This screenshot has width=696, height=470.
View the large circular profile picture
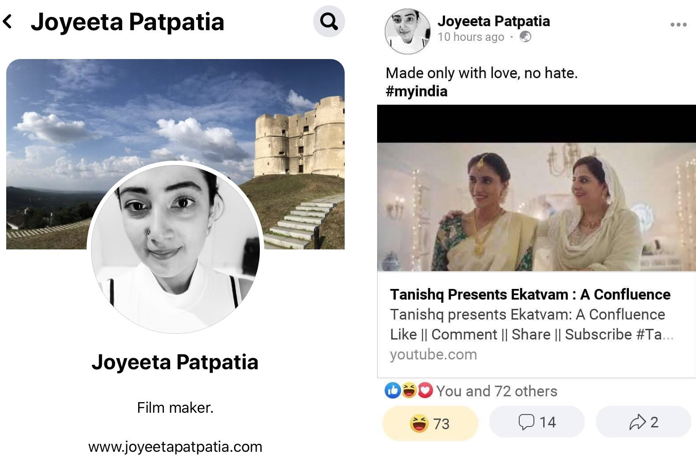tap(175, 247)
